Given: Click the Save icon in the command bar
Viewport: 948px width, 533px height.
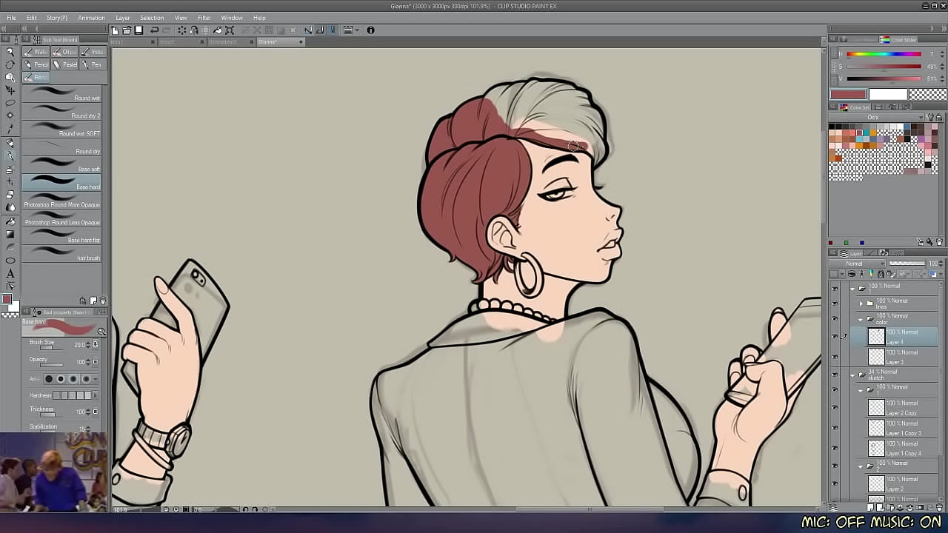Looking at the screenshot, I should tap(138, 30).
